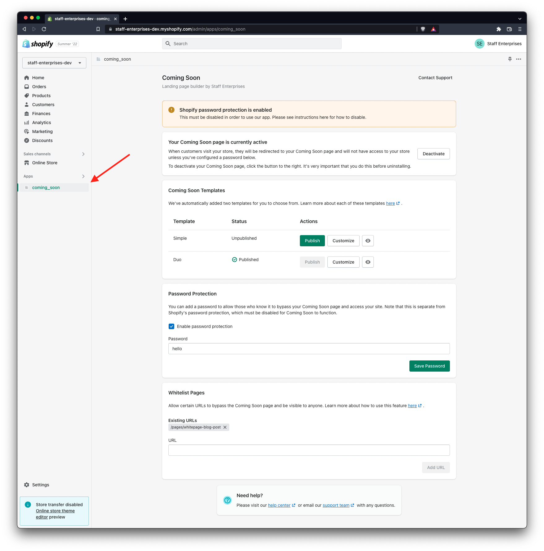Click the browser back button
This screenshot has height=551, width=544.
coord(24,29)
